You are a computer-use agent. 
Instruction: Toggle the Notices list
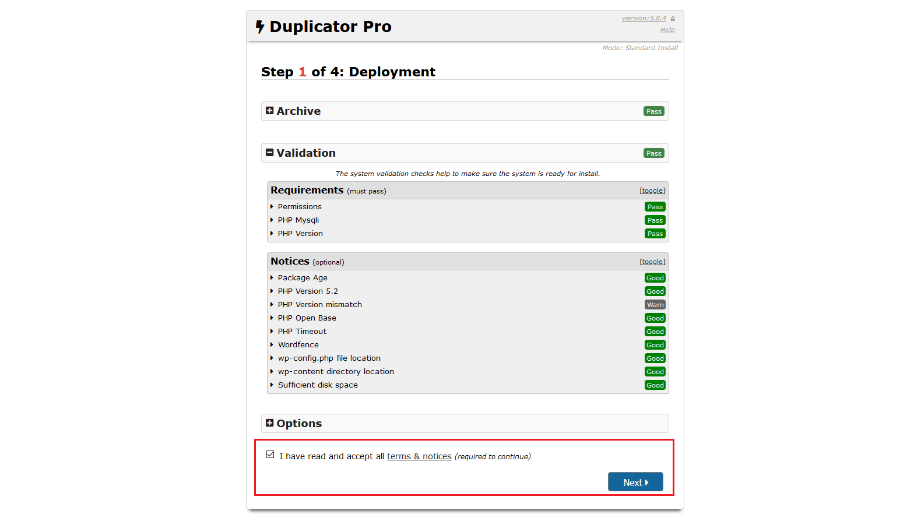(652, 262)
